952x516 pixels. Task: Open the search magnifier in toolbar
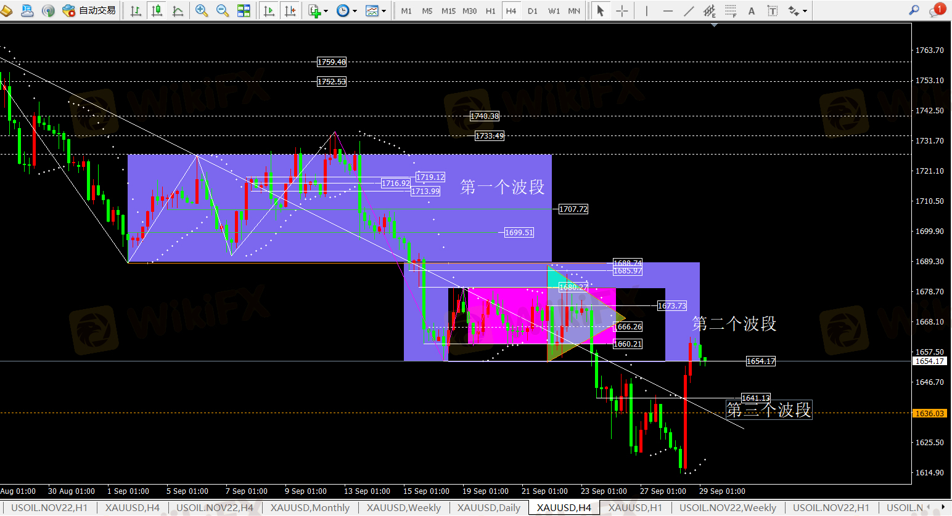pyautogui.click(x=914, y=10)
